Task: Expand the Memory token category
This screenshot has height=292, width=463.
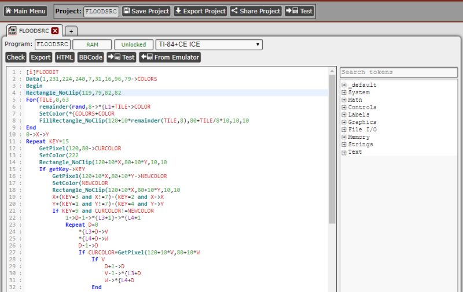Action: (344, 137)
